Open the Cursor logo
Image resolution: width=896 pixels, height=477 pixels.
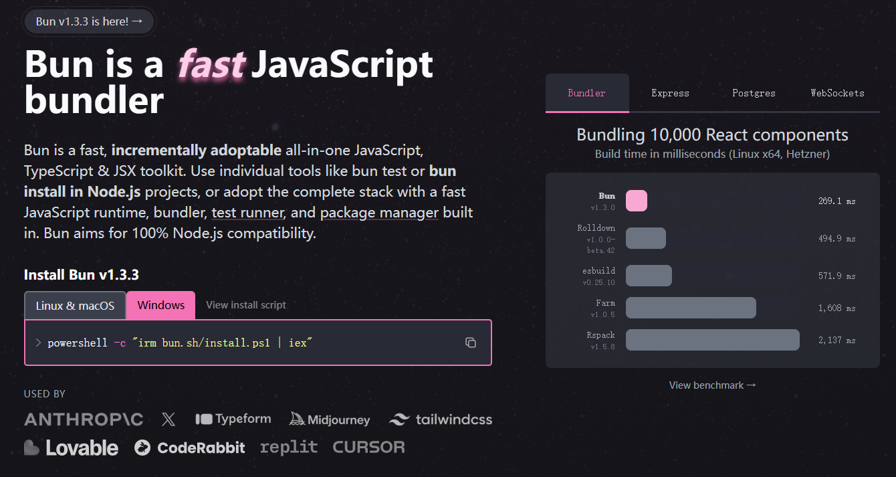pyautogui.click(x=369, y=447)
